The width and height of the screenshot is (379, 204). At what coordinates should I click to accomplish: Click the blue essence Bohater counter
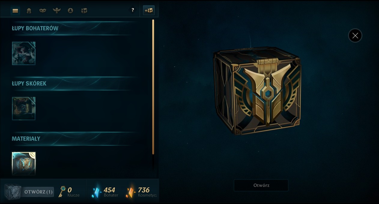click(x=105, y=192)
